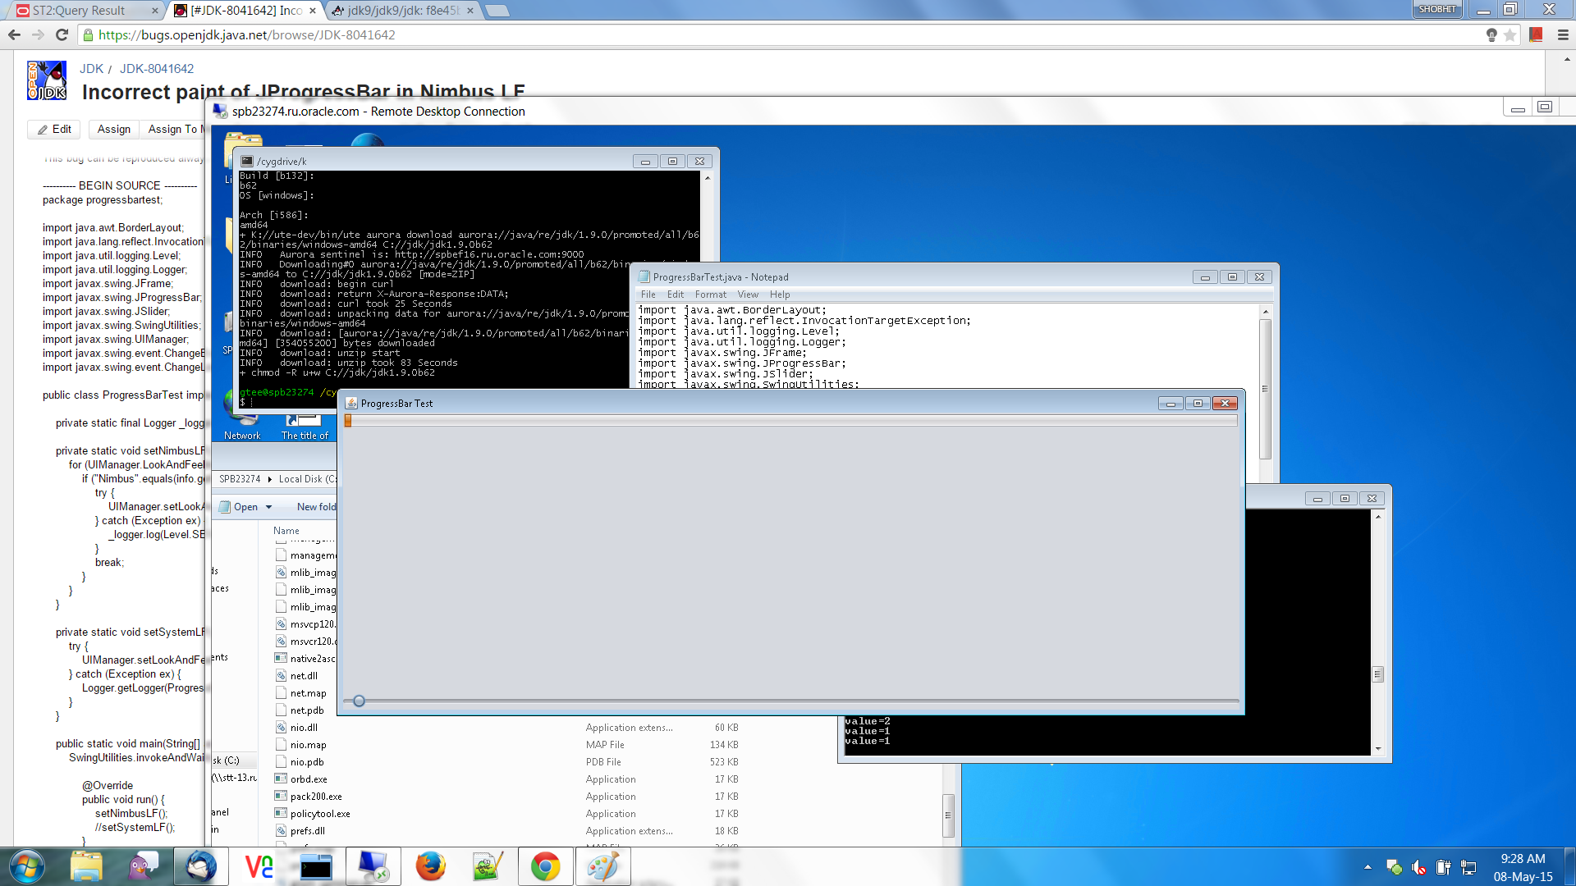Image resolution: width=1576 pixels, height=886 pixels.
Task: Open the JDK project link
Action: (x=91, y=69)
